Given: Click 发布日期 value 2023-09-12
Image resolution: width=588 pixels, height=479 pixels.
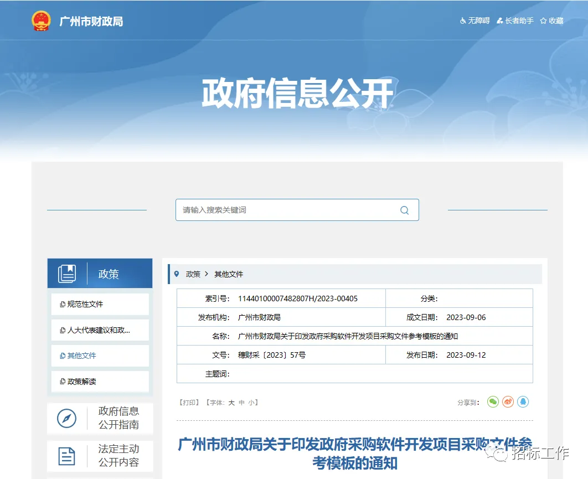Looking at the screenshot, I should click(466, 355).
